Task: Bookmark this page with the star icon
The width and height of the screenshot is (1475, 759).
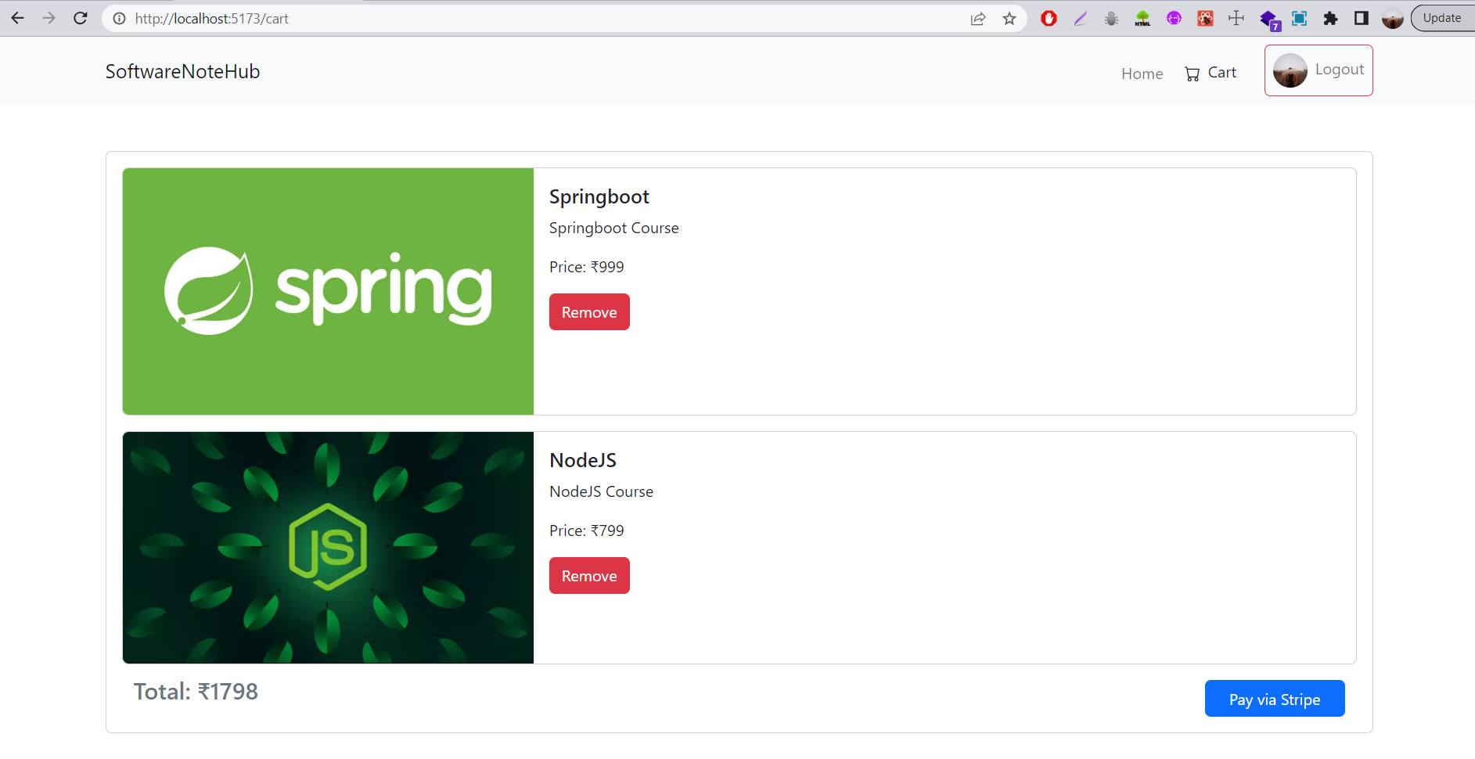Action: point(1009,19)
